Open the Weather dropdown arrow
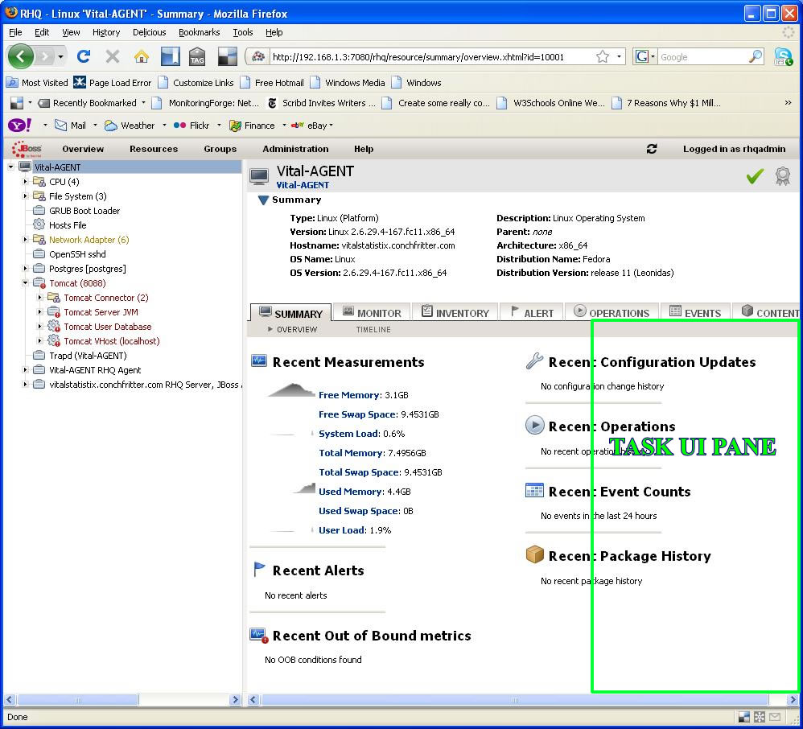 164,125
